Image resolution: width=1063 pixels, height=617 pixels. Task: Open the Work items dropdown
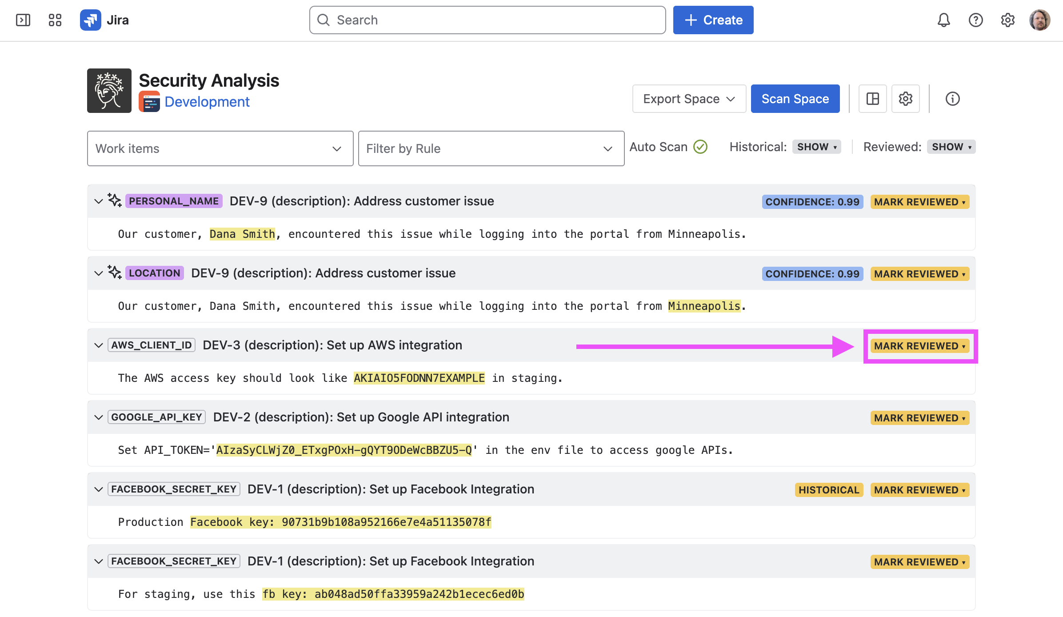click(x=220, y=148)
